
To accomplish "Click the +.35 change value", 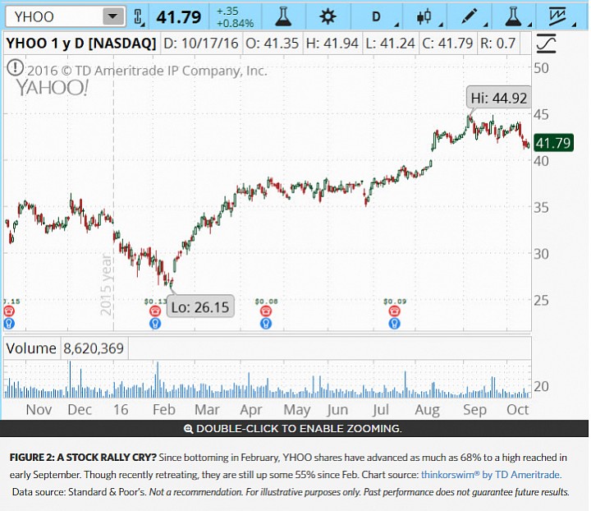I will coord(227,11).
